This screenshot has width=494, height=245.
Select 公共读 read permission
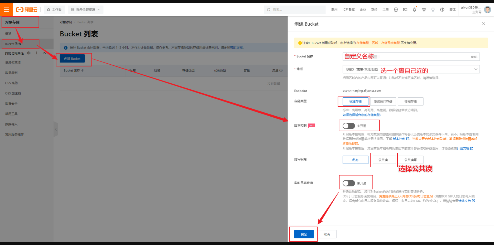[x=383, y=160]
